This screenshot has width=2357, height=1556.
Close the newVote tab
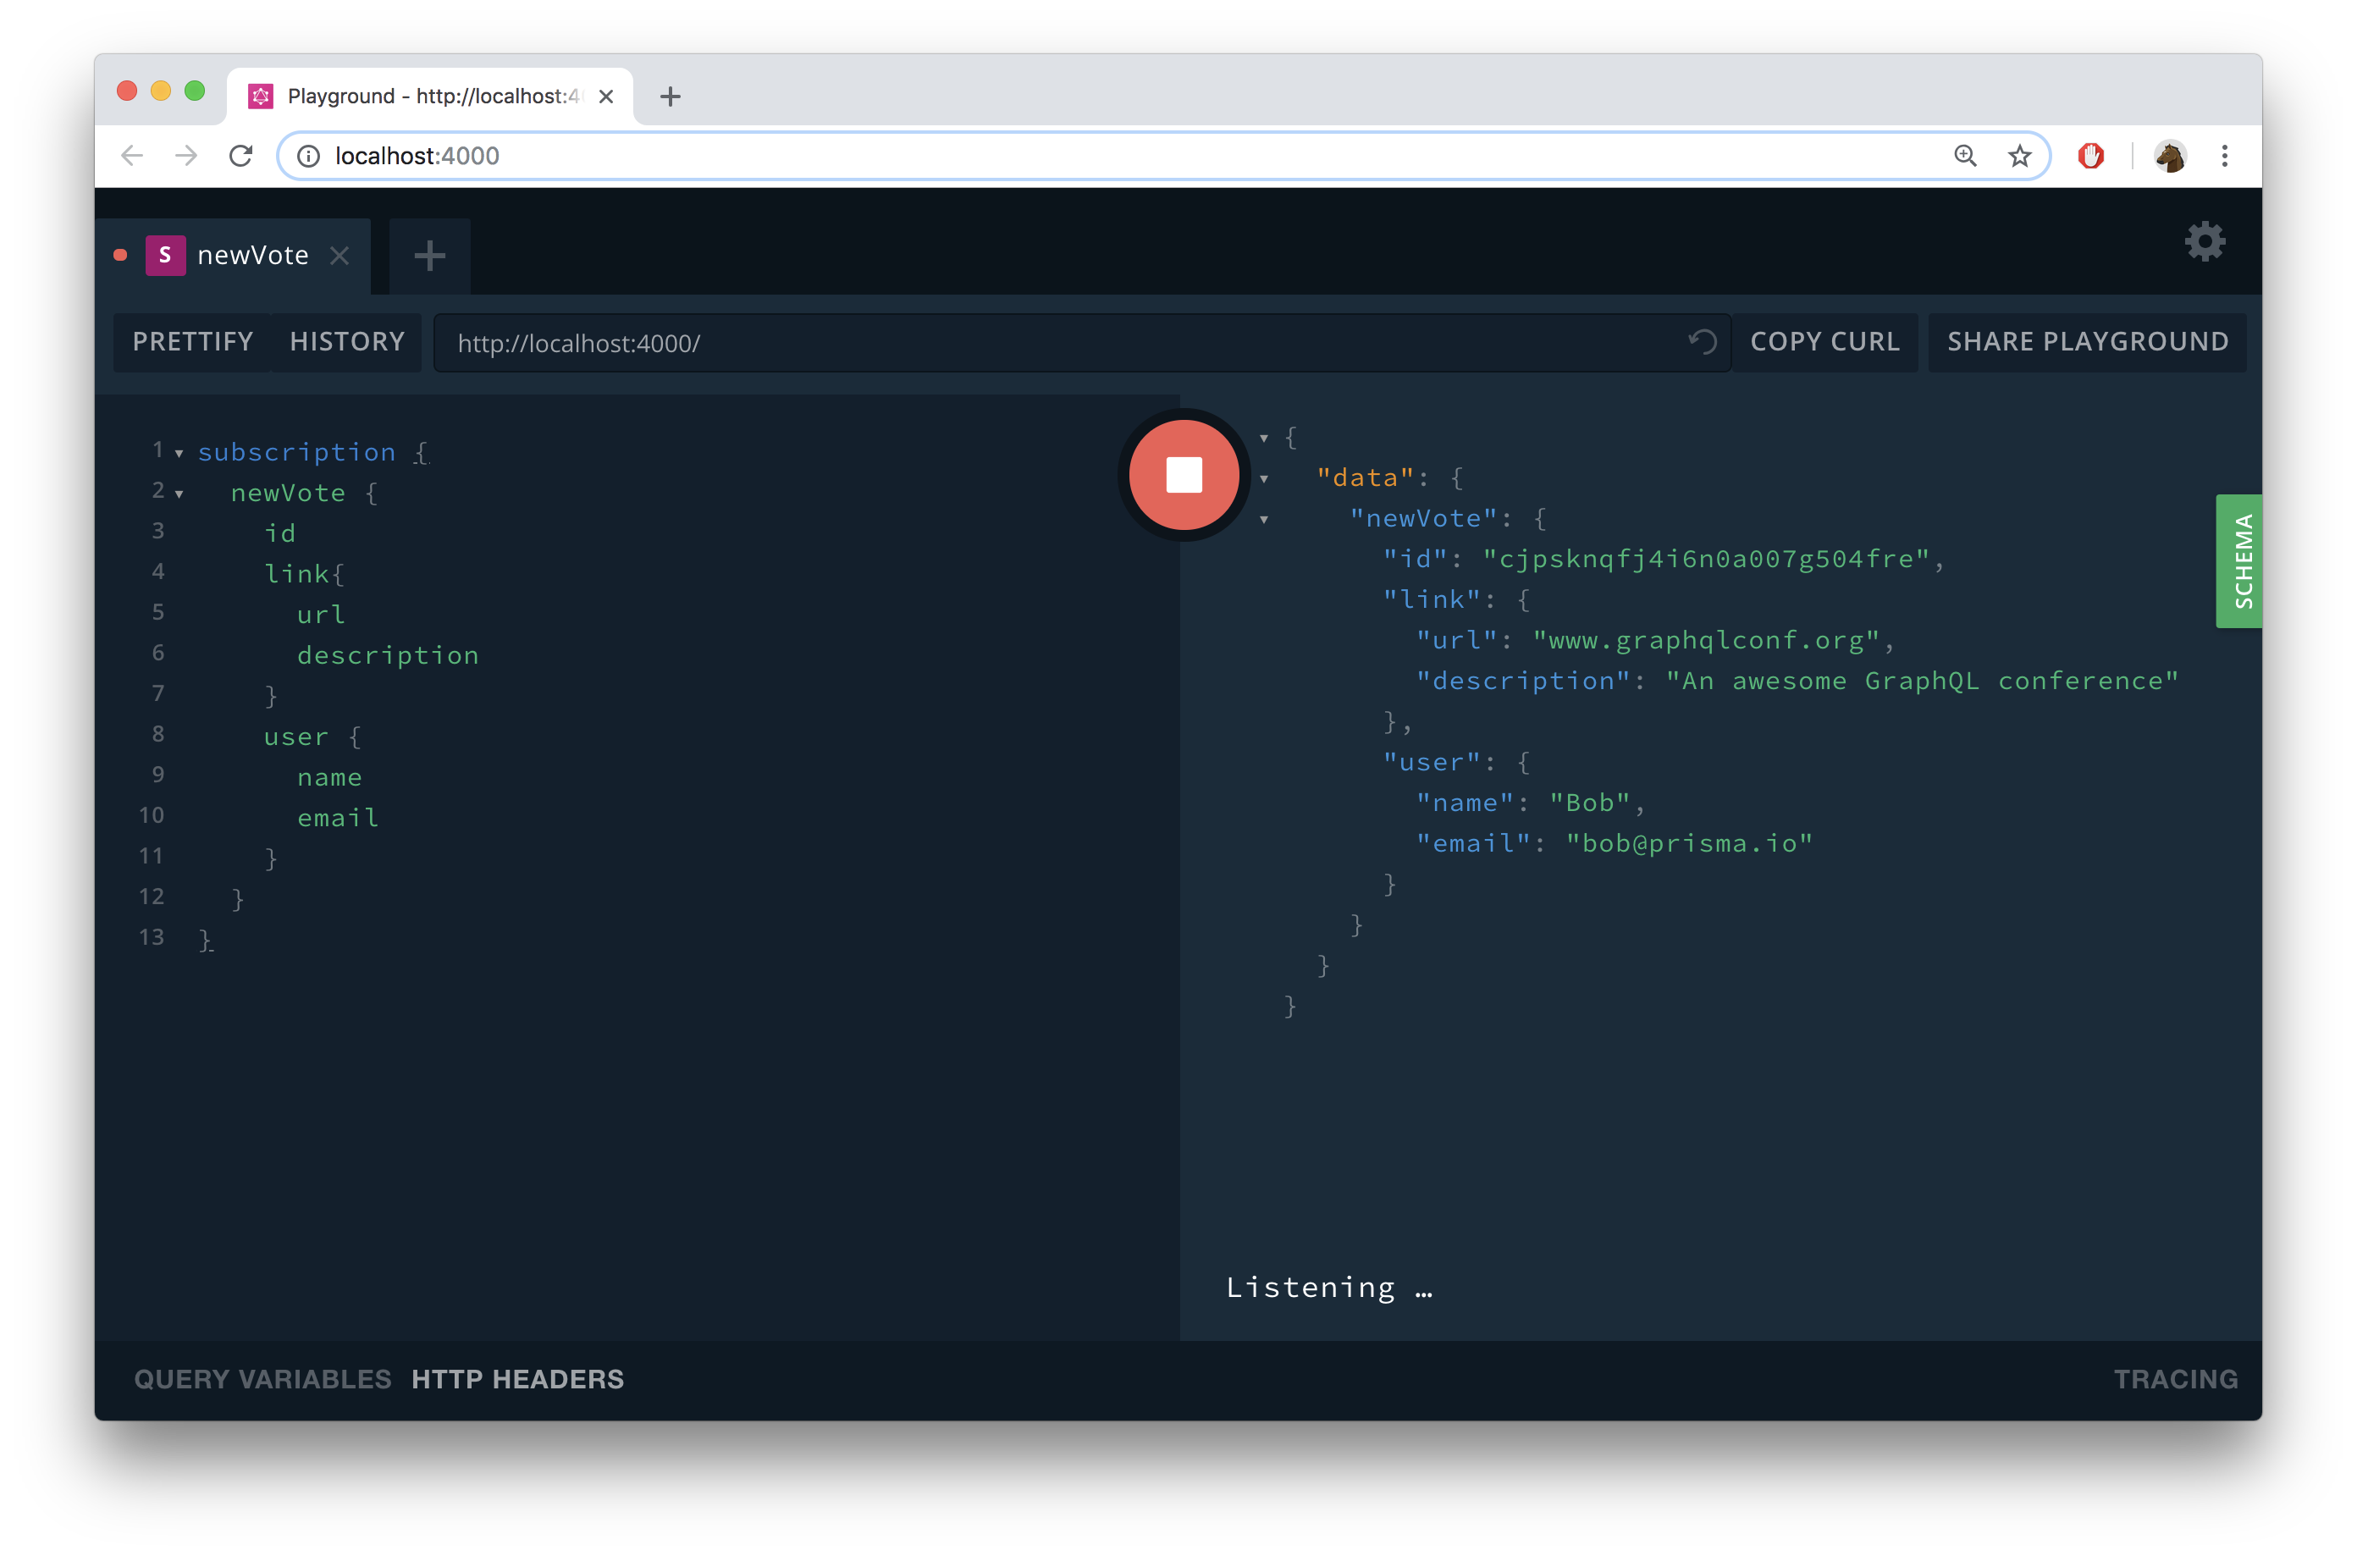point(339,256)
